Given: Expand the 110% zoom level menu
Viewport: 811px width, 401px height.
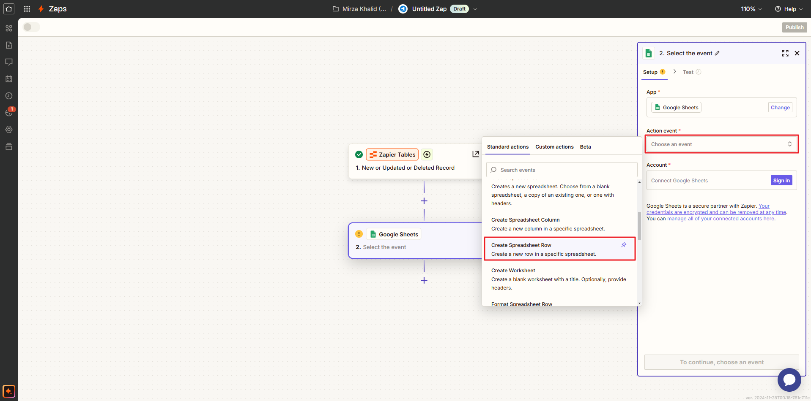Looking at the screenshot, I should 751,9.
